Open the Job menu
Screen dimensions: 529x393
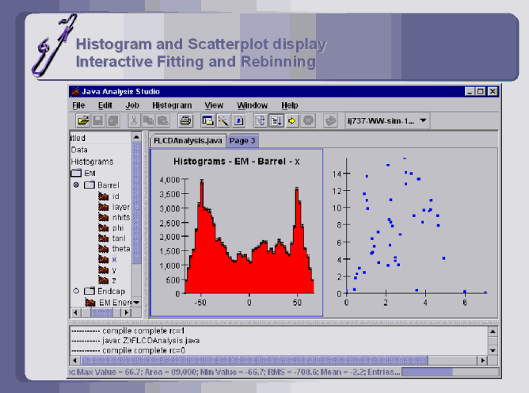[x=132, y=105]
